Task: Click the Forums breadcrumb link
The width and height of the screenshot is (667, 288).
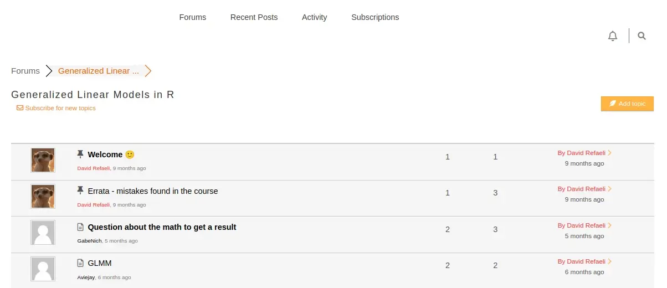Action: (25, 71)
